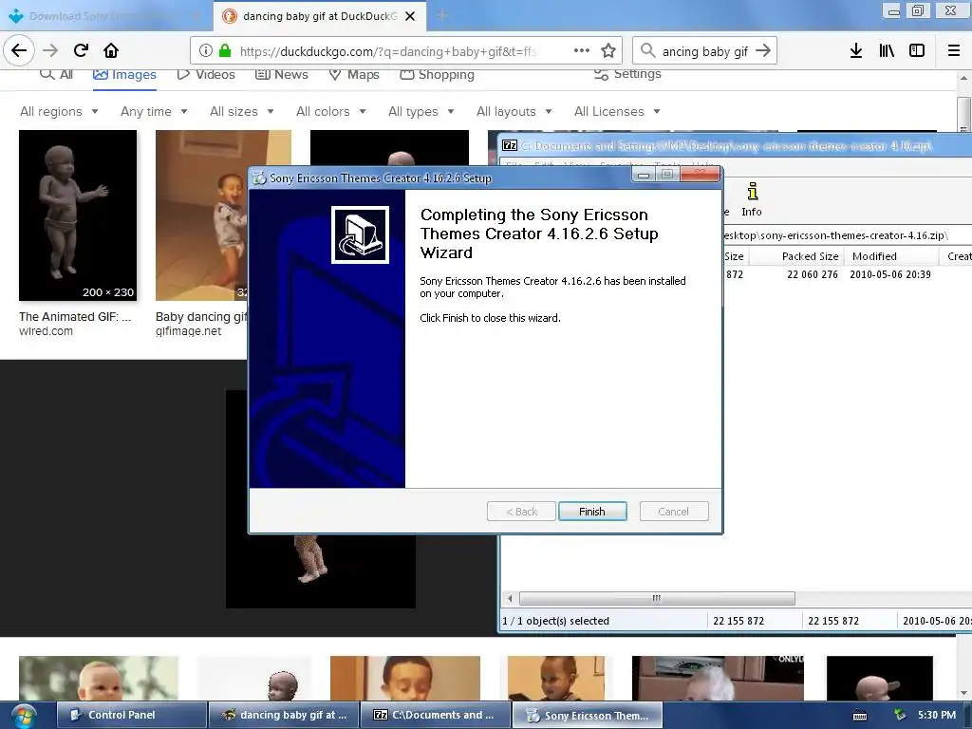Close the dancing baby gif tab
The height and width of the screenshot is (729, 972).
point(410,16)
